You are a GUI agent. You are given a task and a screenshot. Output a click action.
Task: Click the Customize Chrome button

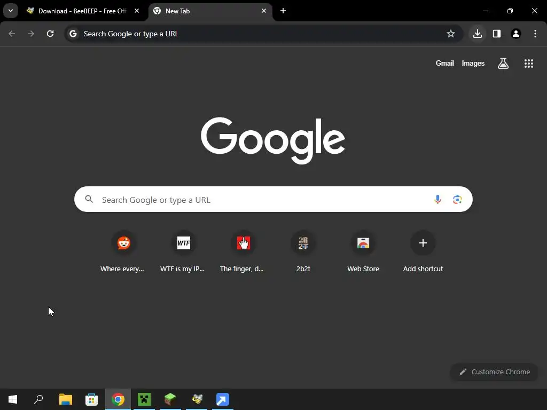494,372
